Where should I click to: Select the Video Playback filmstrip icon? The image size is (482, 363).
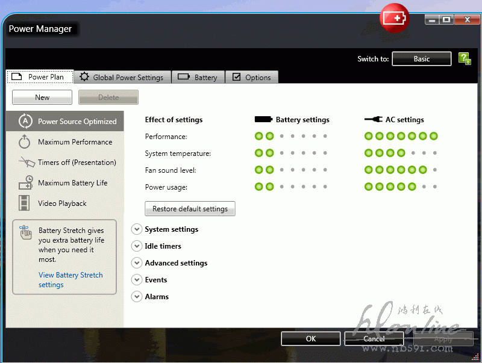tap(25, 203)
